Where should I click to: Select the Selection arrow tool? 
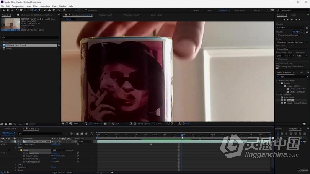3,10
